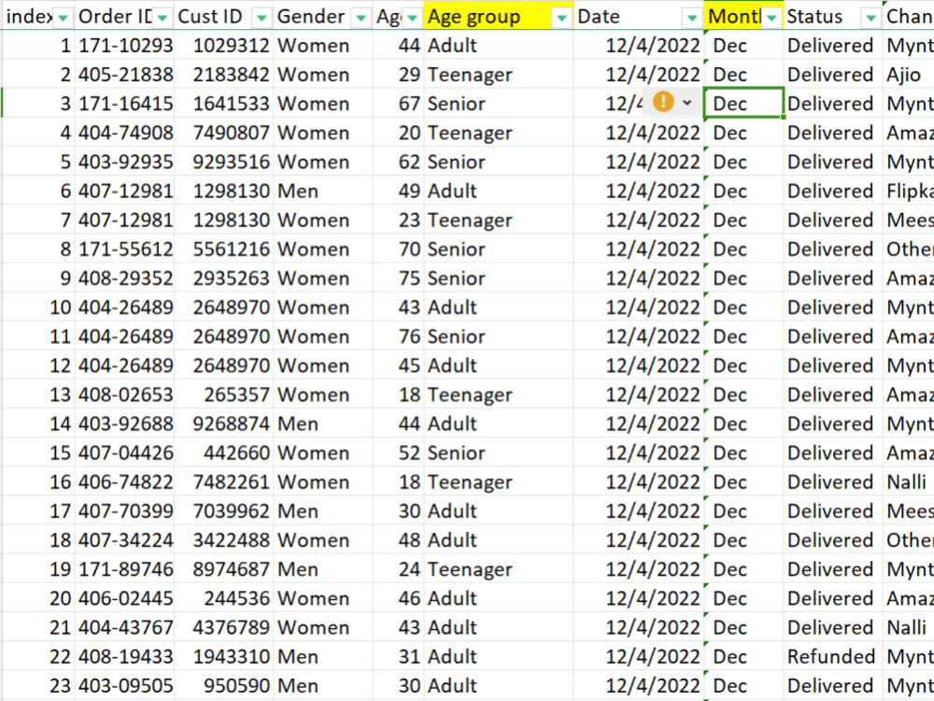
Task: Expand the error options arrow beside warning icon
Action: (x=687, y=103)
